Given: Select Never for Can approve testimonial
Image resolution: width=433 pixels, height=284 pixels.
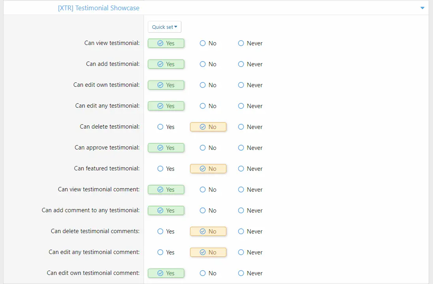Looking at the screenshot, I should [x=250, y=148].
